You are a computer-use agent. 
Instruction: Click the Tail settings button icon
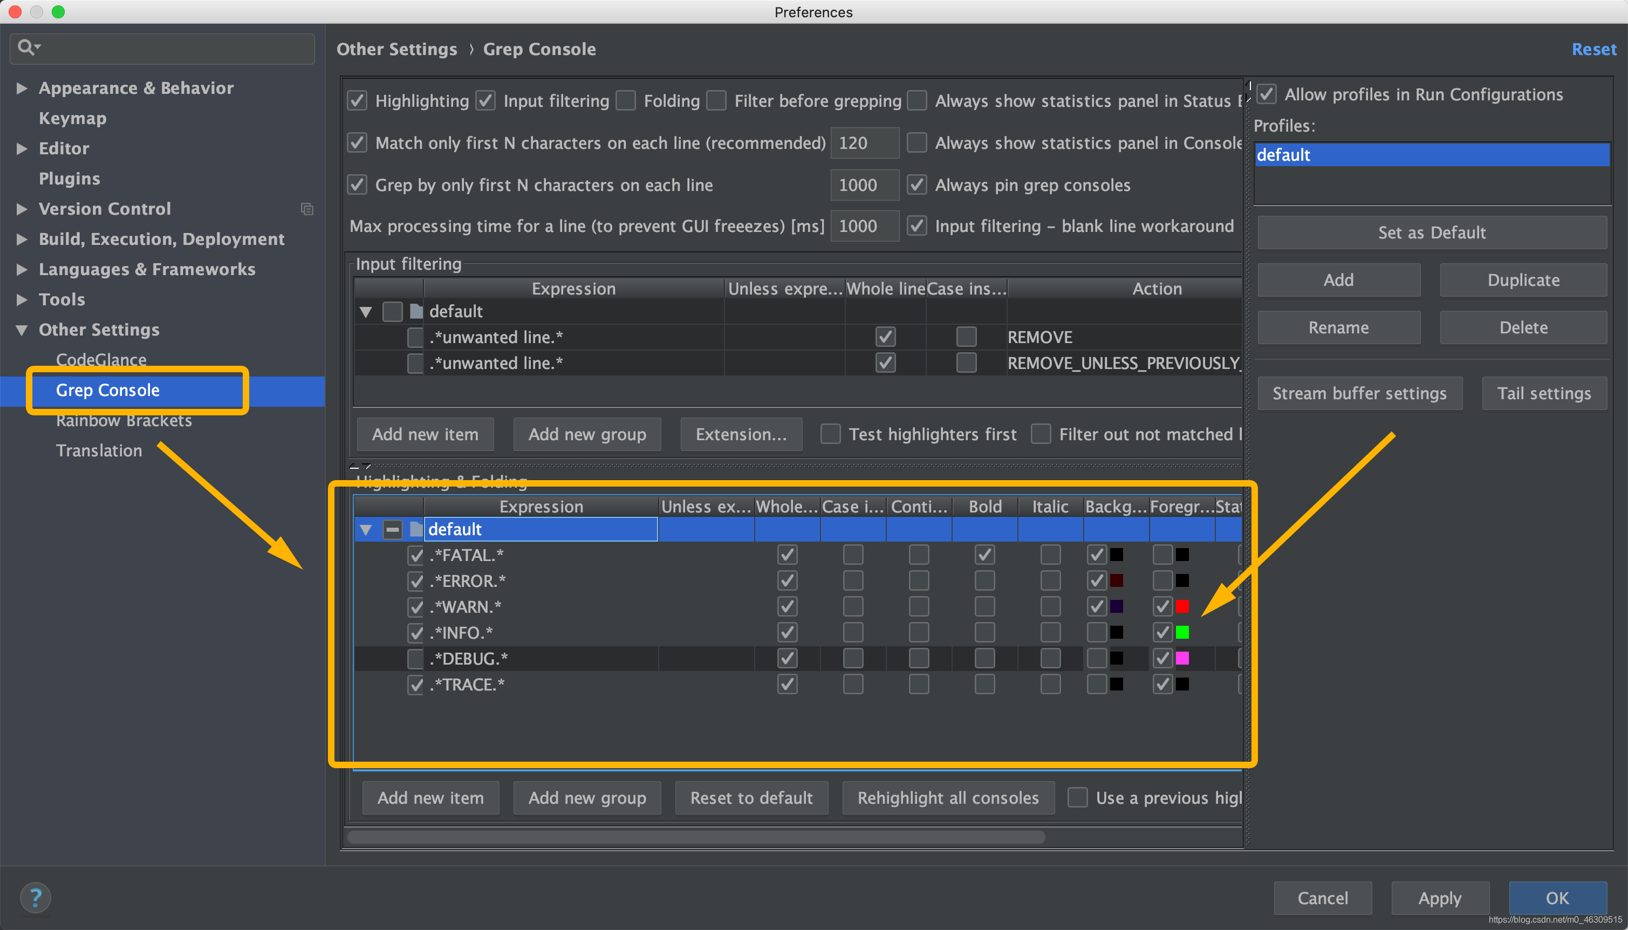pyautogui.click(x=1544, y=392)
